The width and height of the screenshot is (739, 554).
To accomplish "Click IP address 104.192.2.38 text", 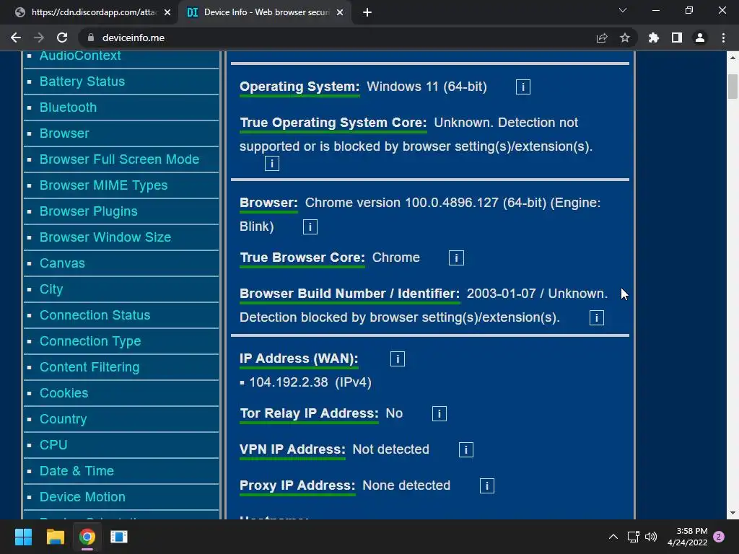I will (289, 382).
